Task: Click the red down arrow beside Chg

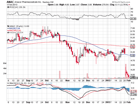Action: (129, 5)
